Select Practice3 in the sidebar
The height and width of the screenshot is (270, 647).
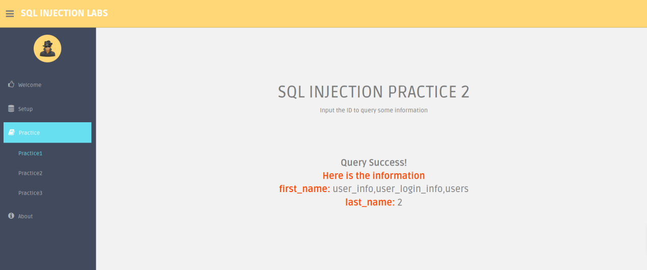(31, 193)
